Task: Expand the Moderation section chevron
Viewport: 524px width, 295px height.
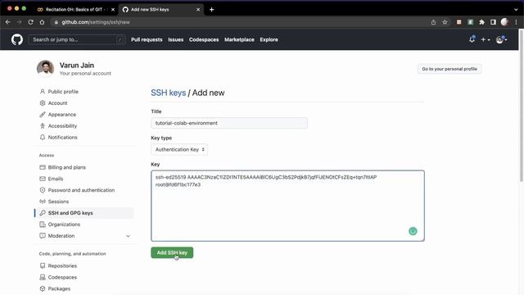Action: coord(128,236)
